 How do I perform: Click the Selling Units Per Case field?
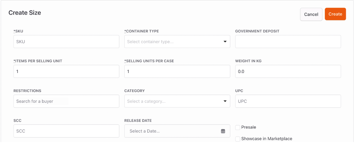coord(177,71)
